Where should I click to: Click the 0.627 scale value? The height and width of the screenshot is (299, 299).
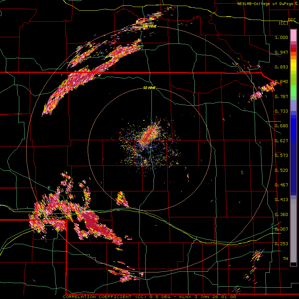click(281, 141)
